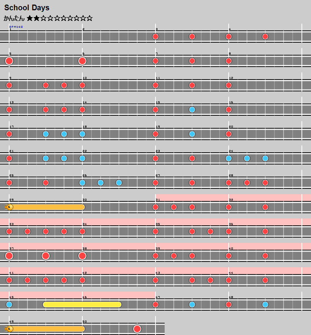Click measure number 2 label
The height and width of the screenshot is (335, 311).
click(83, 29)
